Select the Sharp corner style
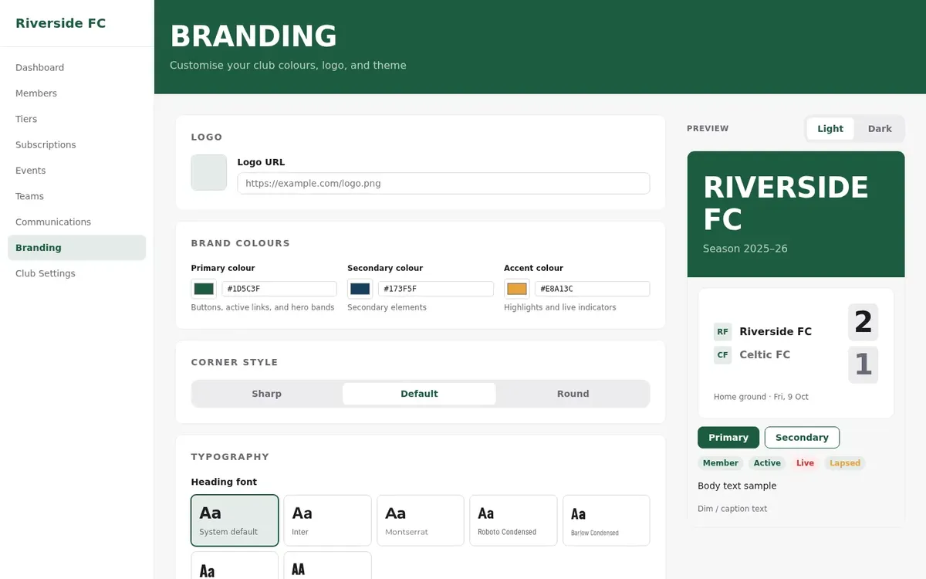 pos(267,394)
